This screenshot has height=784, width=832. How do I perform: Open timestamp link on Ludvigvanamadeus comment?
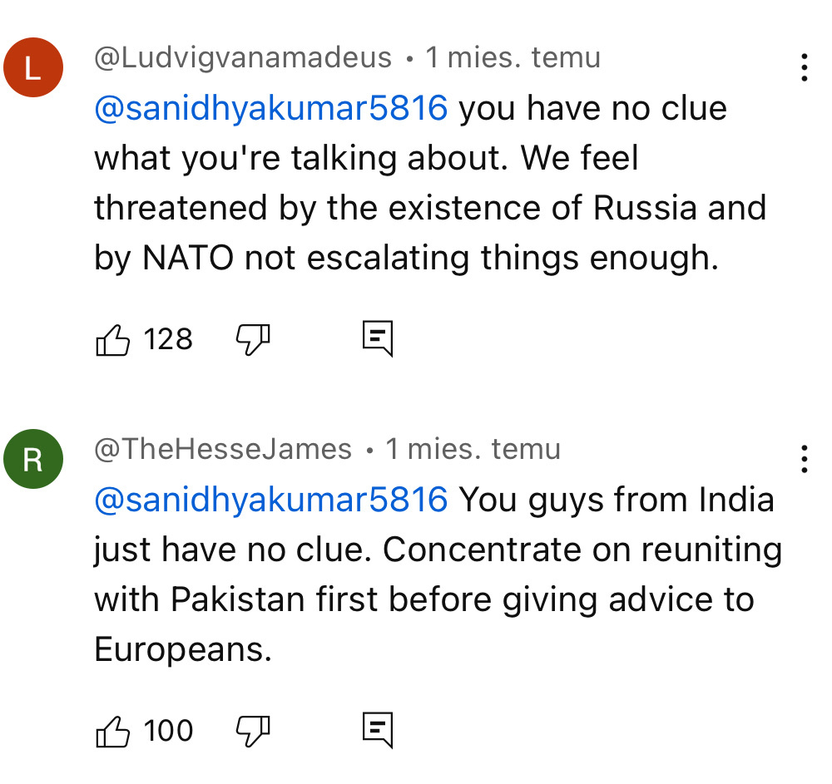[513, 57]
